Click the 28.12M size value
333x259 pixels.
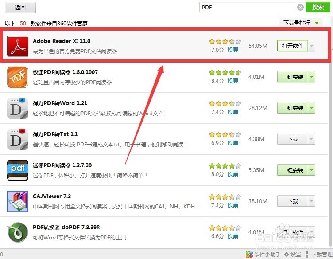[258, 108]
